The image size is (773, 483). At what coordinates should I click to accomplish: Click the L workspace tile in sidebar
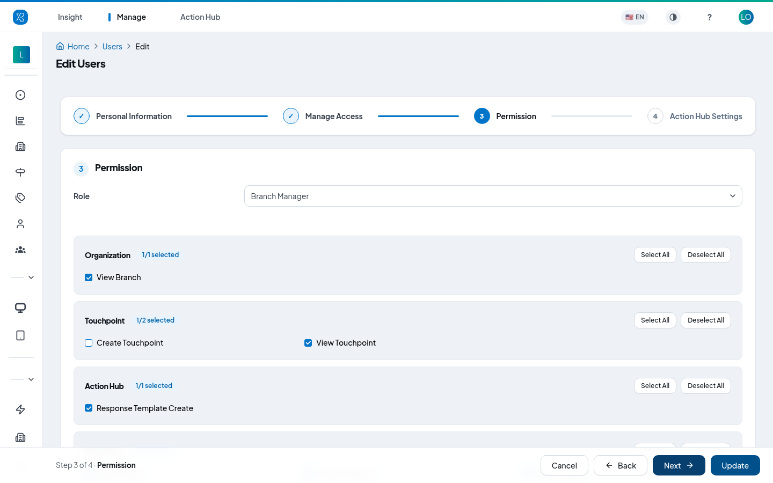(21, 55)
